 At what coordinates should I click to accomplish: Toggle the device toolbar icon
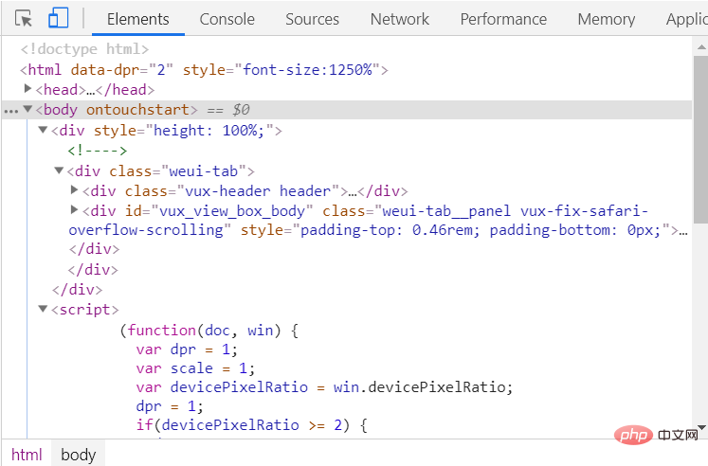pos(58,19)
